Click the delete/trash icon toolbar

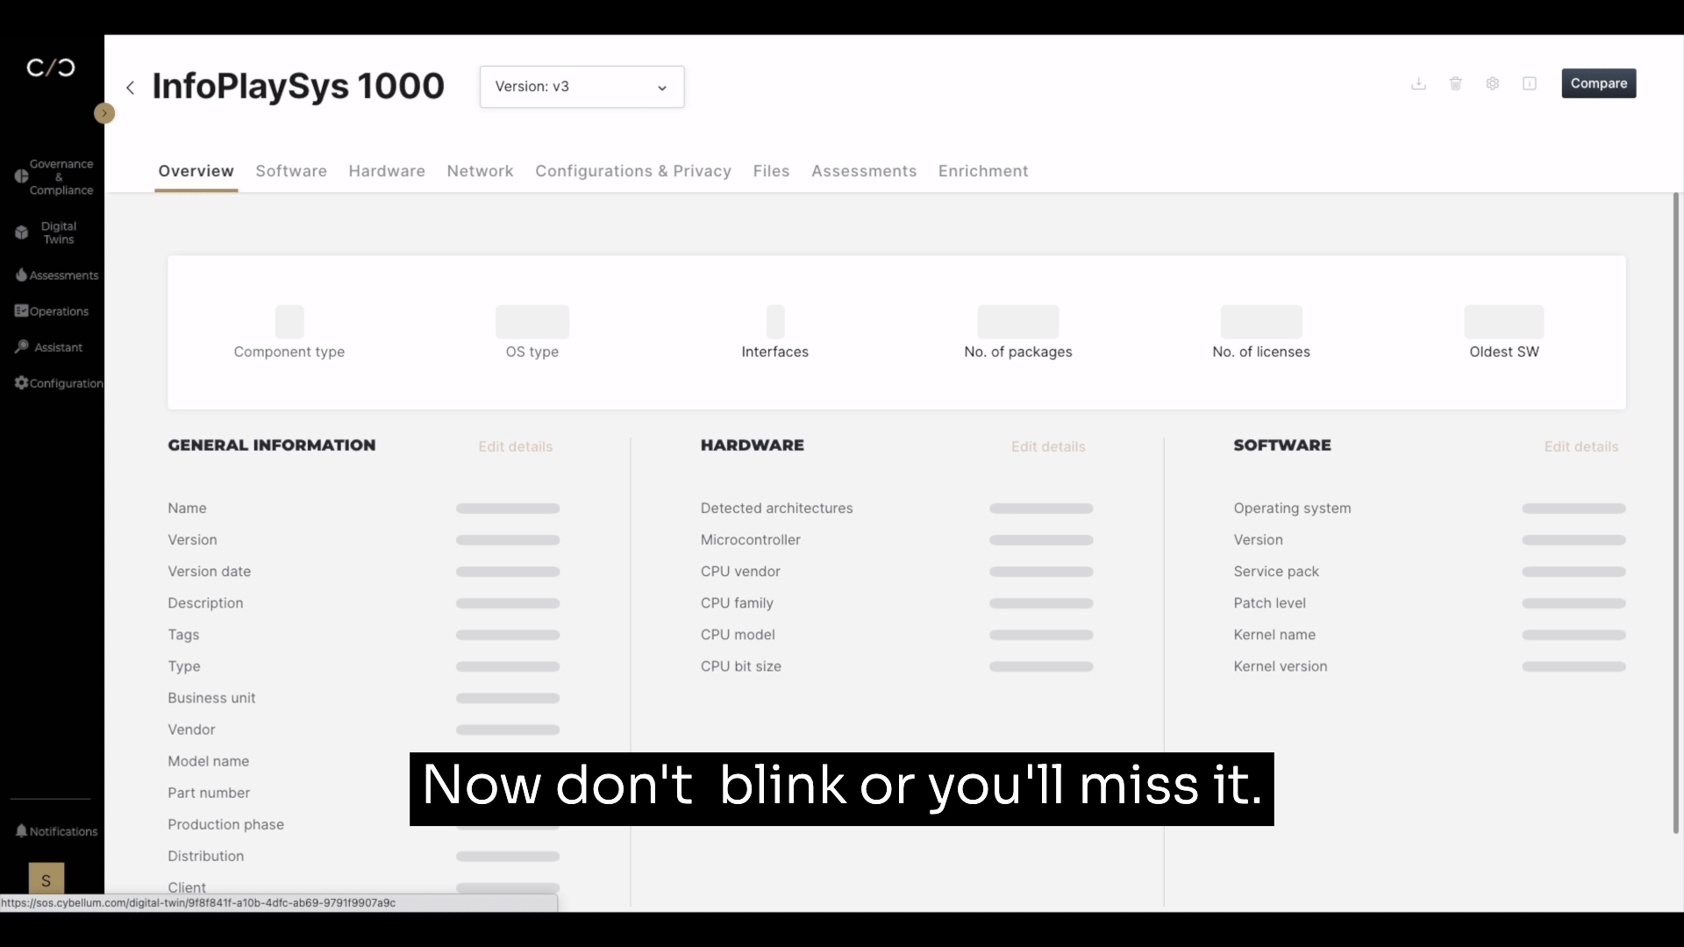pos(1456,83)
